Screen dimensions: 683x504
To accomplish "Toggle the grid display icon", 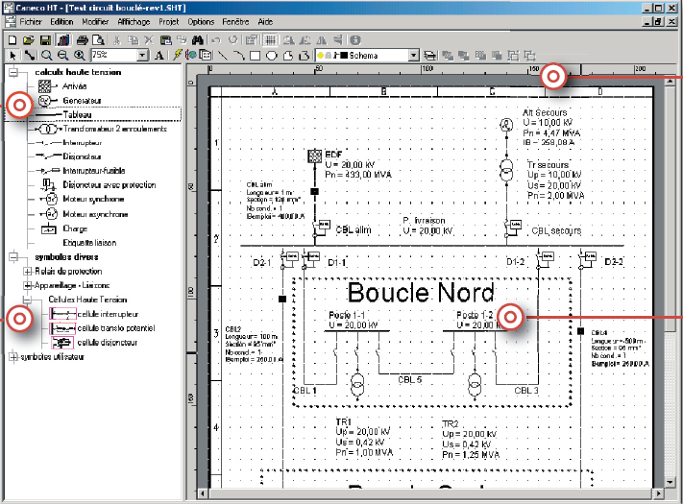I will click(271, 40).
